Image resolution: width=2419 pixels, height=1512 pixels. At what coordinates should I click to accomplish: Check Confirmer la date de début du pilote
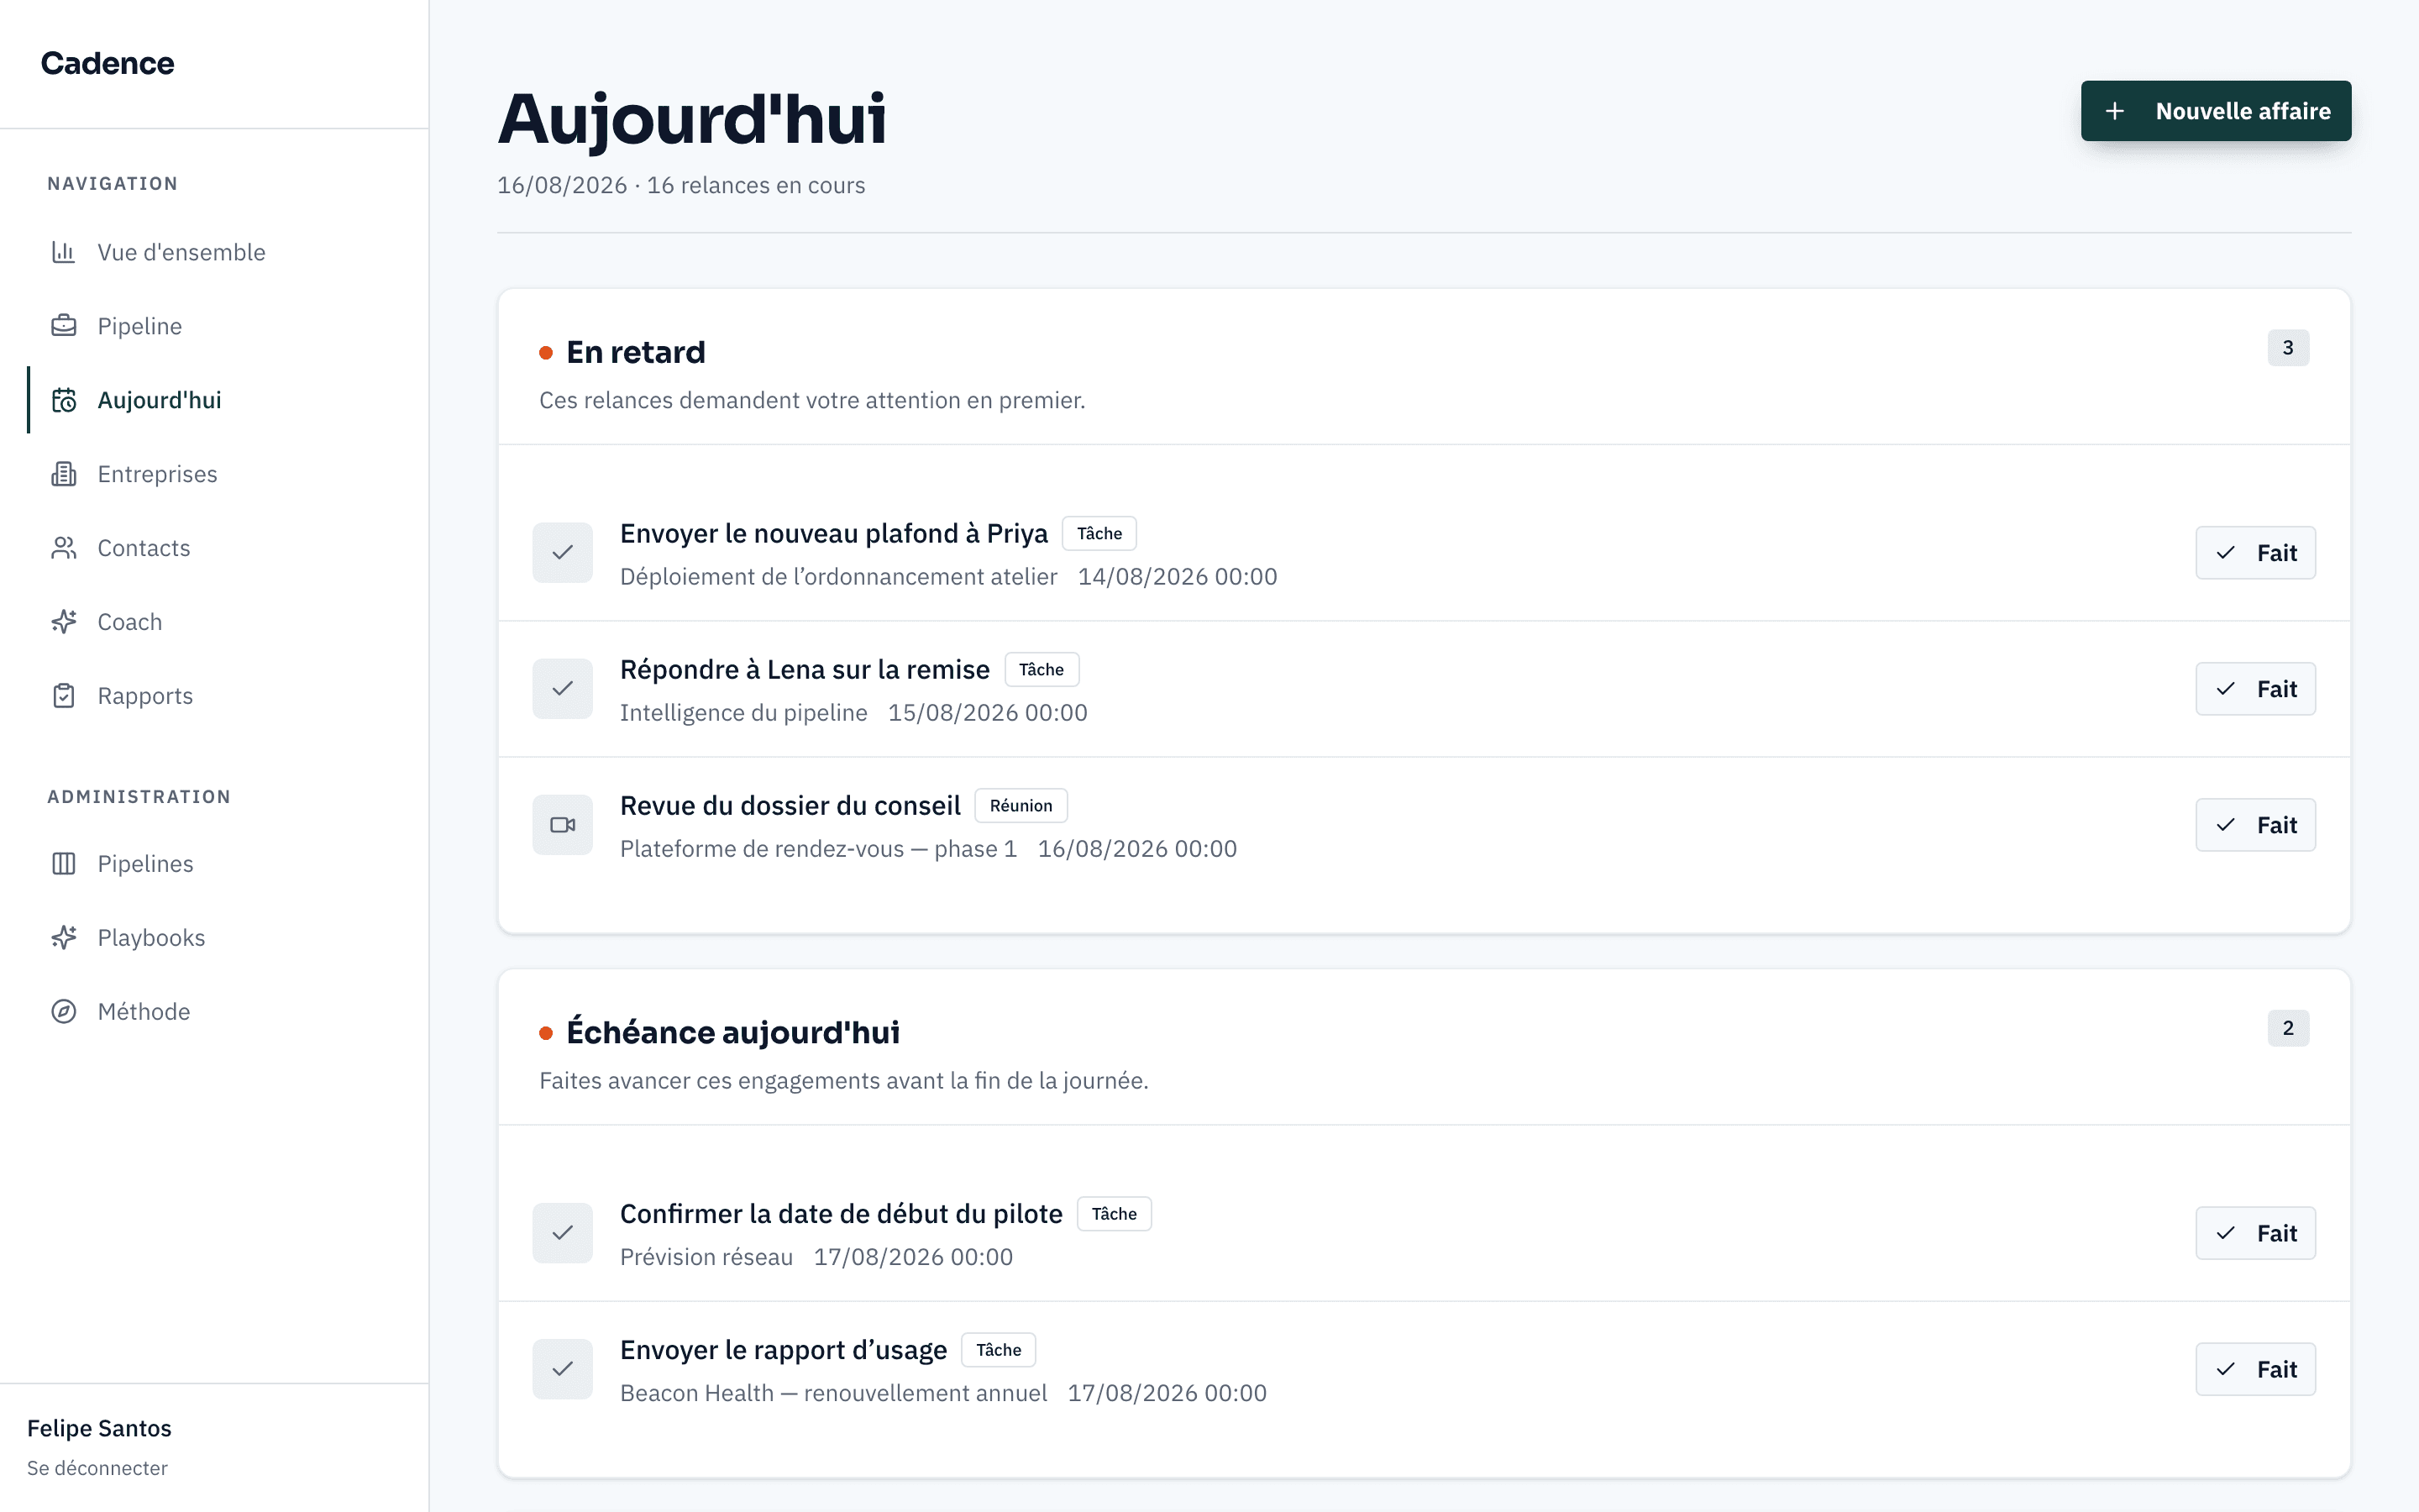pyautogui.click(x=563, y=1233)
